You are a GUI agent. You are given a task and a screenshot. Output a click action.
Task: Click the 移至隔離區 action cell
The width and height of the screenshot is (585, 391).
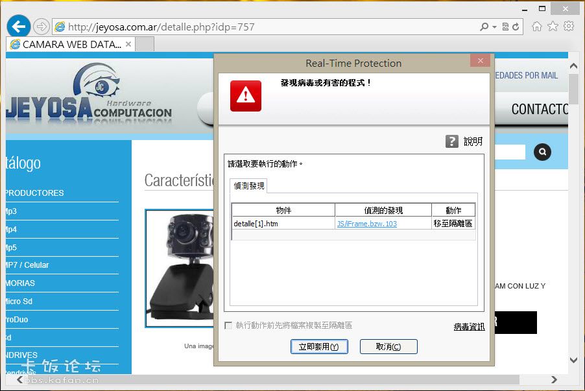(453, 224)
